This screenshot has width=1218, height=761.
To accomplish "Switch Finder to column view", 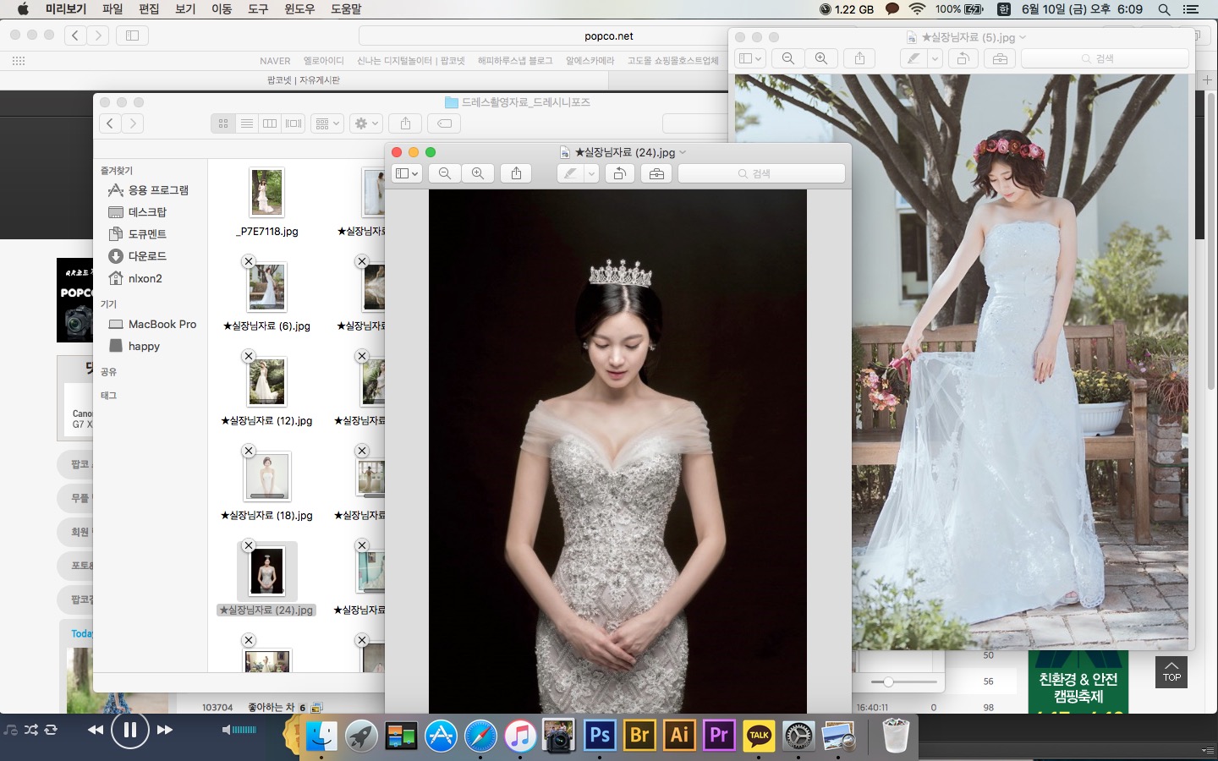I will (270, 123).
